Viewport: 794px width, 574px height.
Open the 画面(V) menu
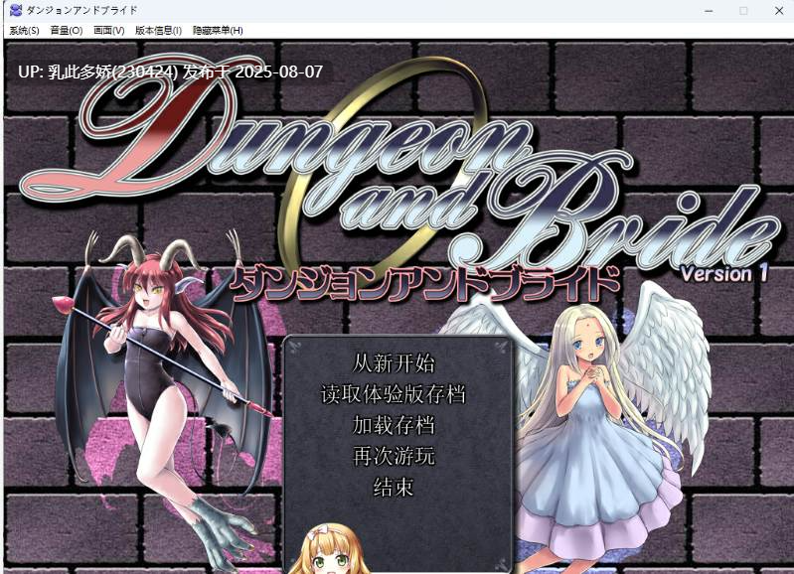click(109, 31)
